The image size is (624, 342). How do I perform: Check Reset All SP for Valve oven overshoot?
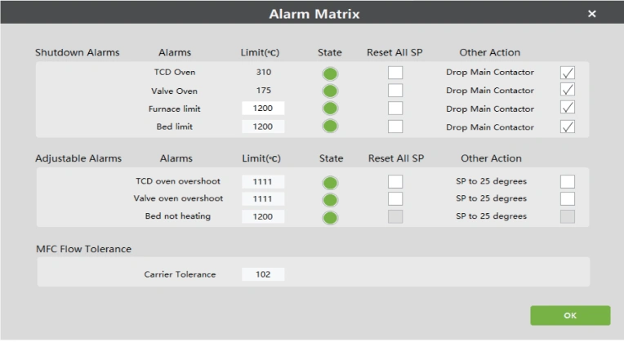pyautogui.click(x=395, y=199)
